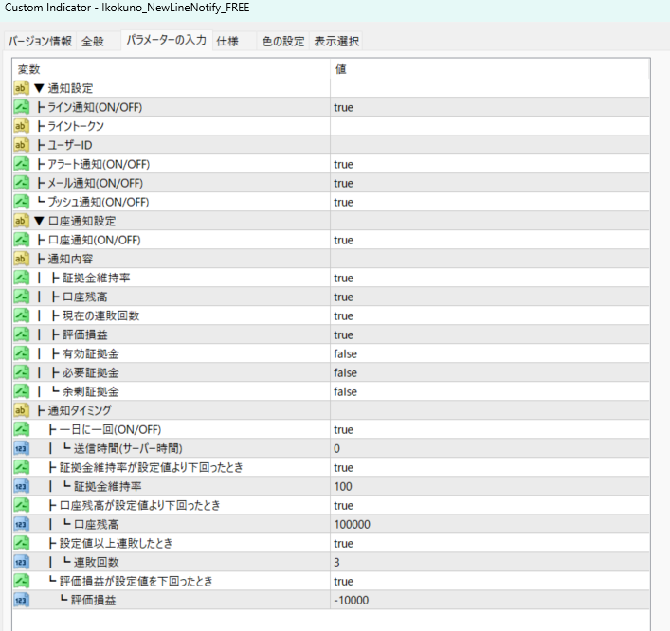Click the bool icon beside 余剰証拠金

(22, 391)
